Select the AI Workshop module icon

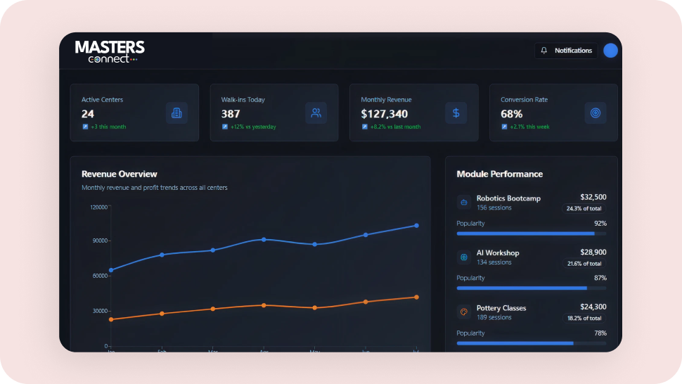coord(464,257)
